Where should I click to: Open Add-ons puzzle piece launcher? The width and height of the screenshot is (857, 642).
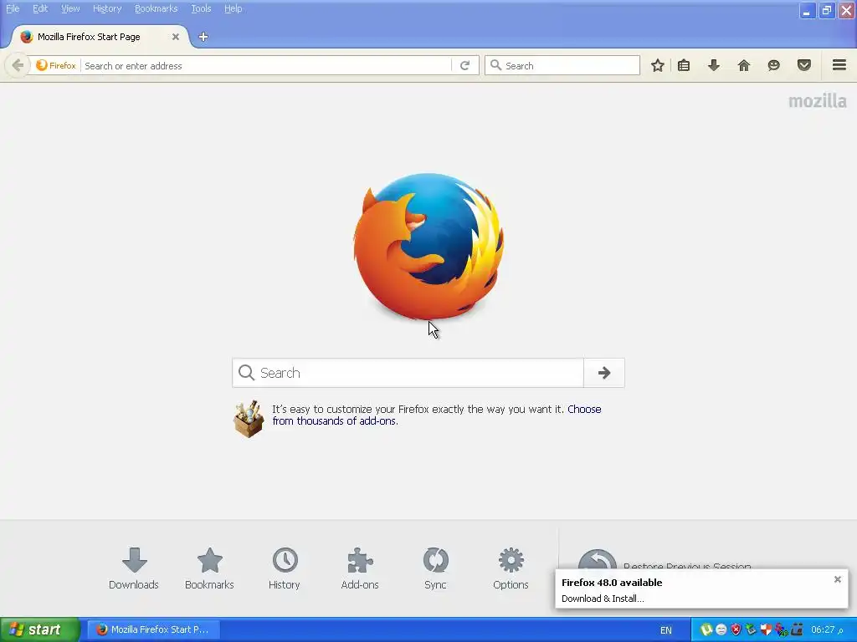pos(360,568)
